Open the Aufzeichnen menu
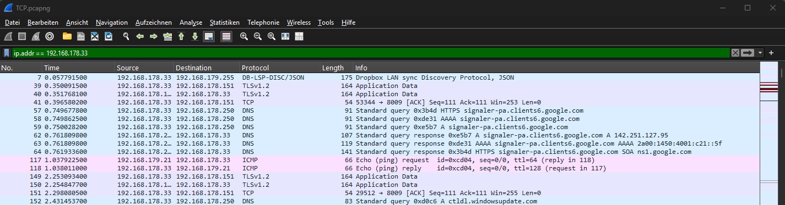 click(x=154, y=23)
